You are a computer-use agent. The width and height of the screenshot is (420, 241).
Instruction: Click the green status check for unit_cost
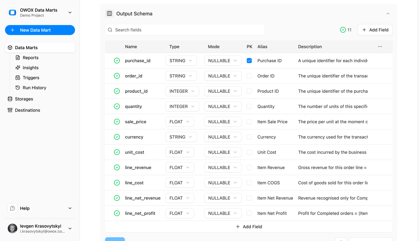117,152
